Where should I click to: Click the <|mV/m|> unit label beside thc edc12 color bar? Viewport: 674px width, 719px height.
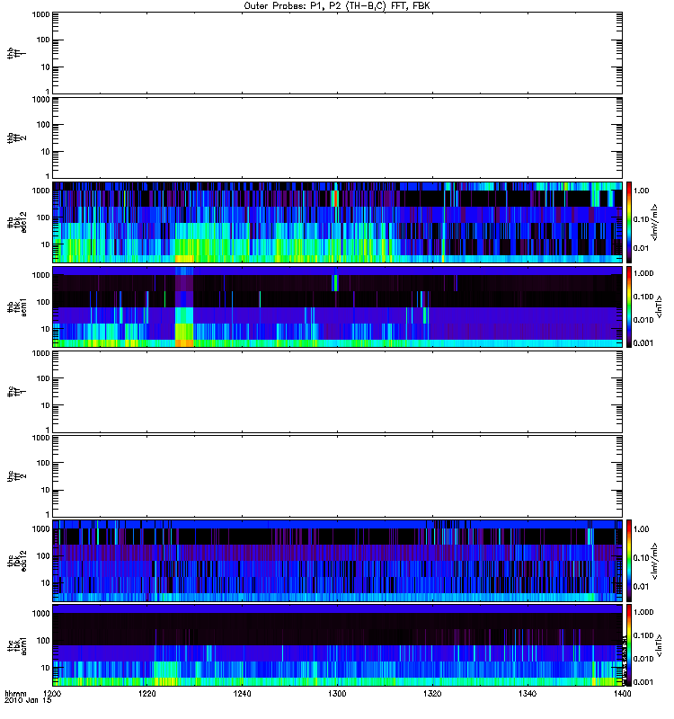(x=654, y=561)
